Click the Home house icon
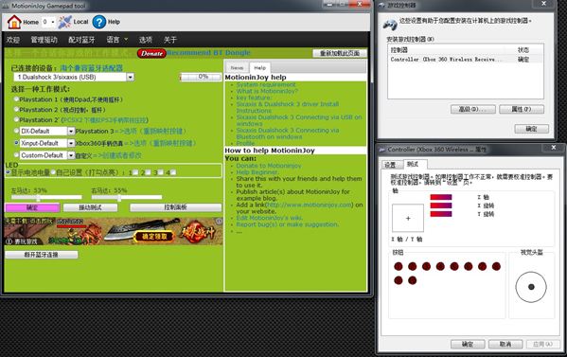567x357 pixels. [14, 22]
